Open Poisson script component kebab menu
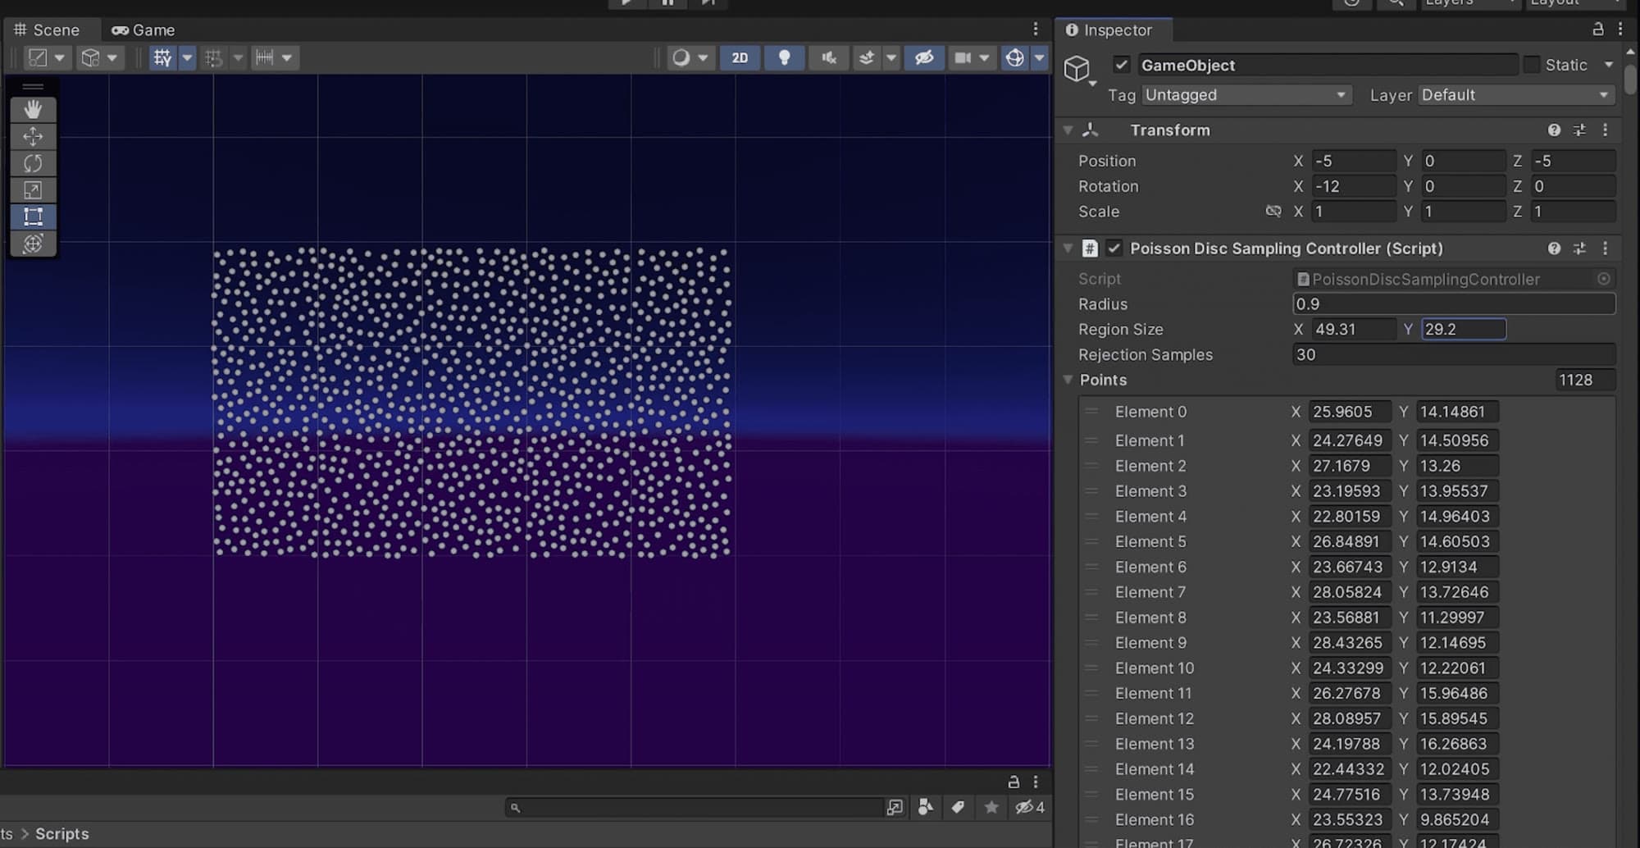 click(x=1605, y=248)
